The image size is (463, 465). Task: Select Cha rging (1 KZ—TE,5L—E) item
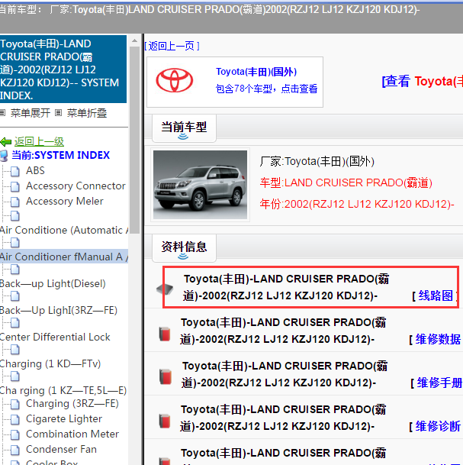(63, 391)
